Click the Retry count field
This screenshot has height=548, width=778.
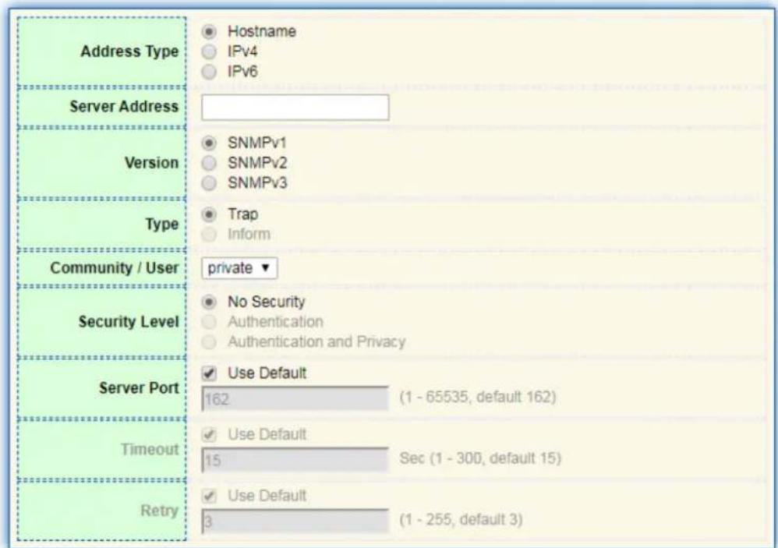295,521
